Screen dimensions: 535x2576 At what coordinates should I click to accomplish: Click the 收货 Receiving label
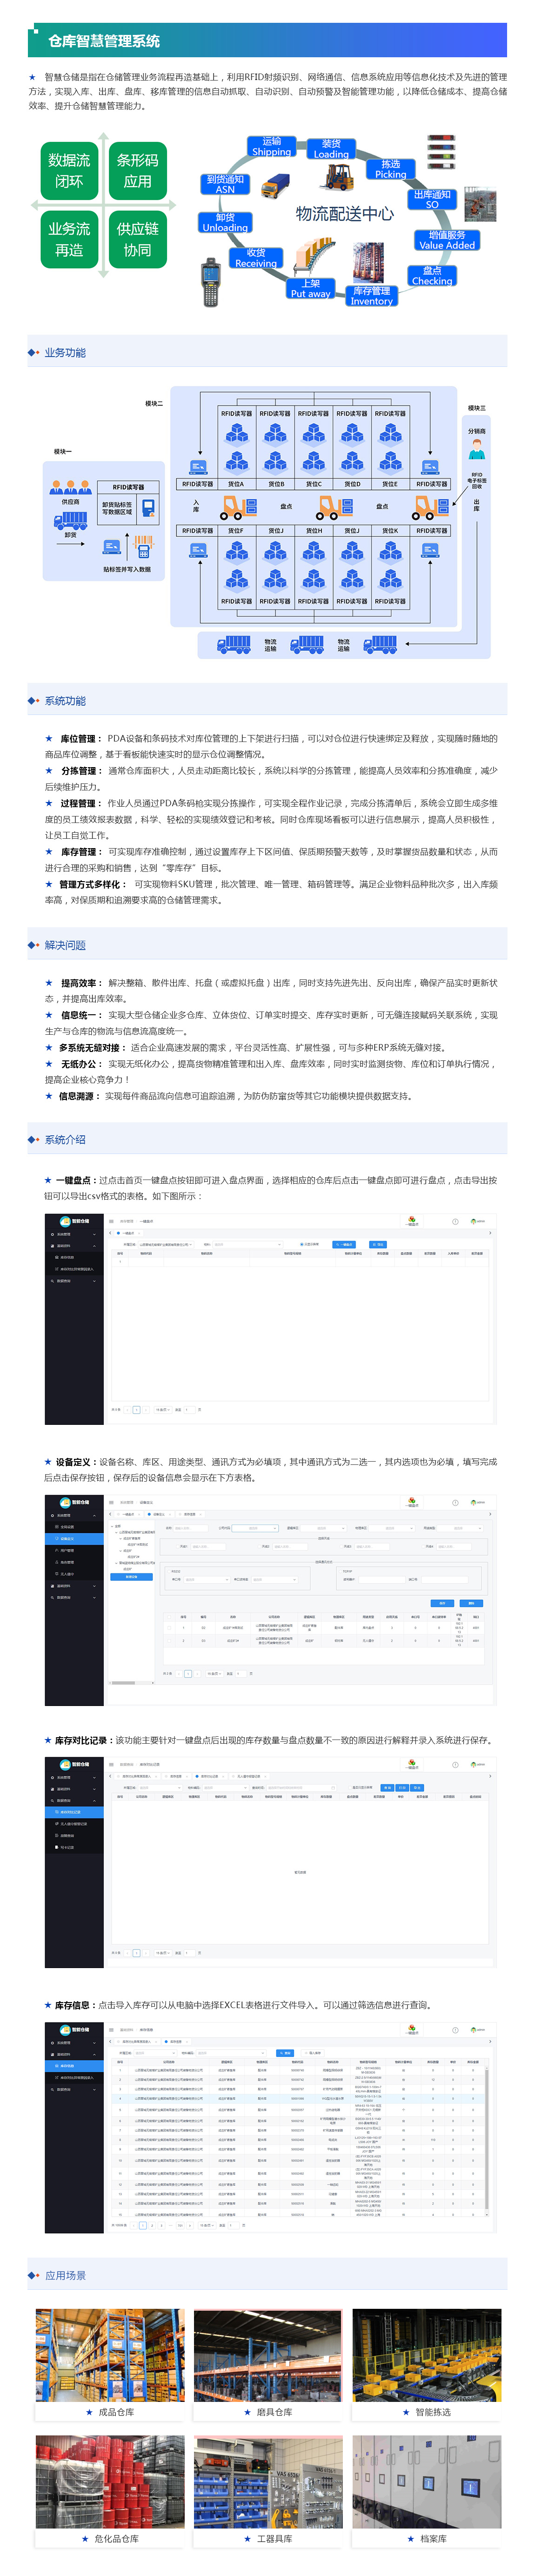[256, 258]
